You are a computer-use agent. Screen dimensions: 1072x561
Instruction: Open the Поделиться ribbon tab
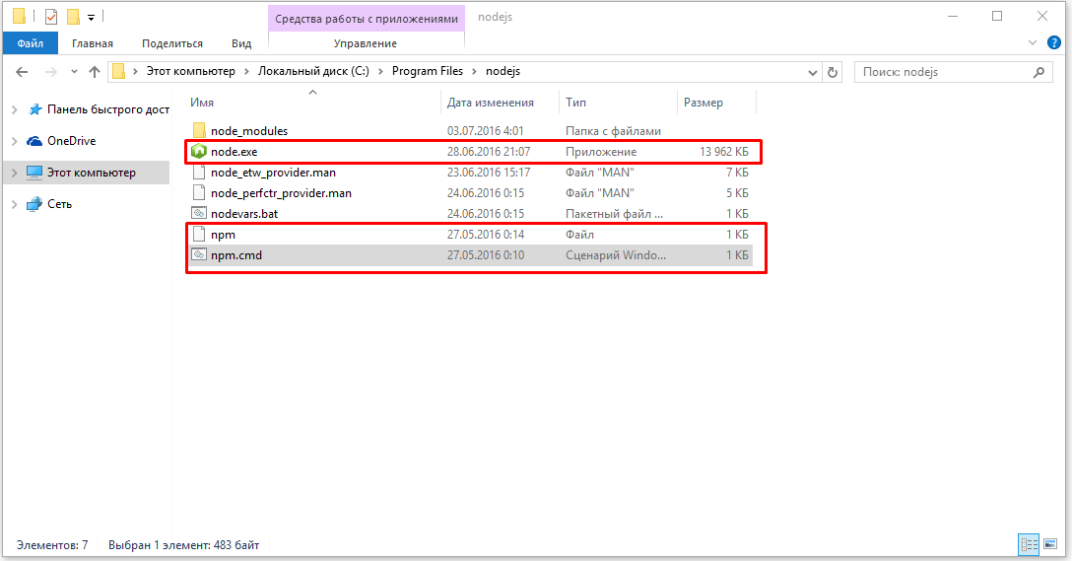[x=172, y=43]
